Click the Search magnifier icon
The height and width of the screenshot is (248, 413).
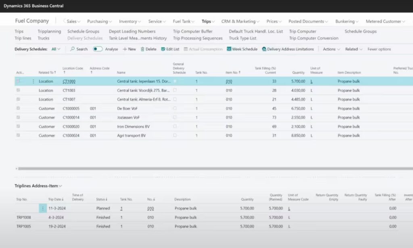point(73,49)
